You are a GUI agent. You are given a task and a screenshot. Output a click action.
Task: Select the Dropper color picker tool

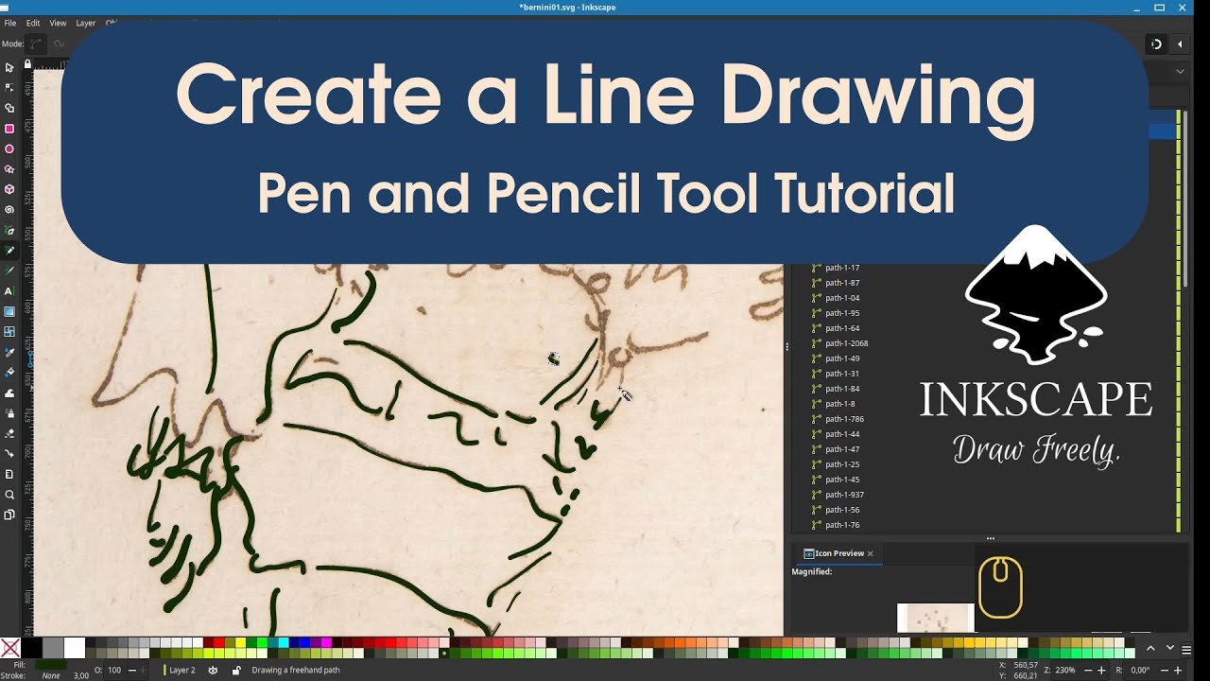(x=9, y=352)
